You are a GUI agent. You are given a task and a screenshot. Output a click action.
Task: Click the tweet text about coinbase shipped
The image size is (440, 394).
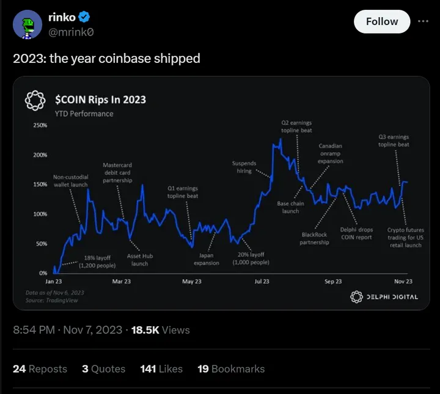pyautogui.click(x=106, y=59)
